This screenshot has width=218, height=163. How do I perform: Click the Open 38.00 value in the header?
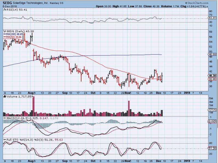(104, 6)
